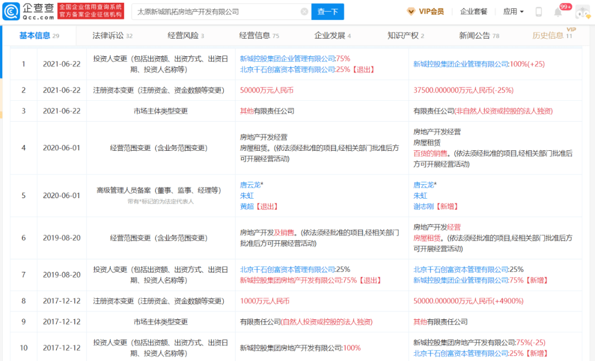The width and height of the screenshot is (595, 361).
Task: Select 市场主体类型变更 in row 3
Action: coord(160,111)
